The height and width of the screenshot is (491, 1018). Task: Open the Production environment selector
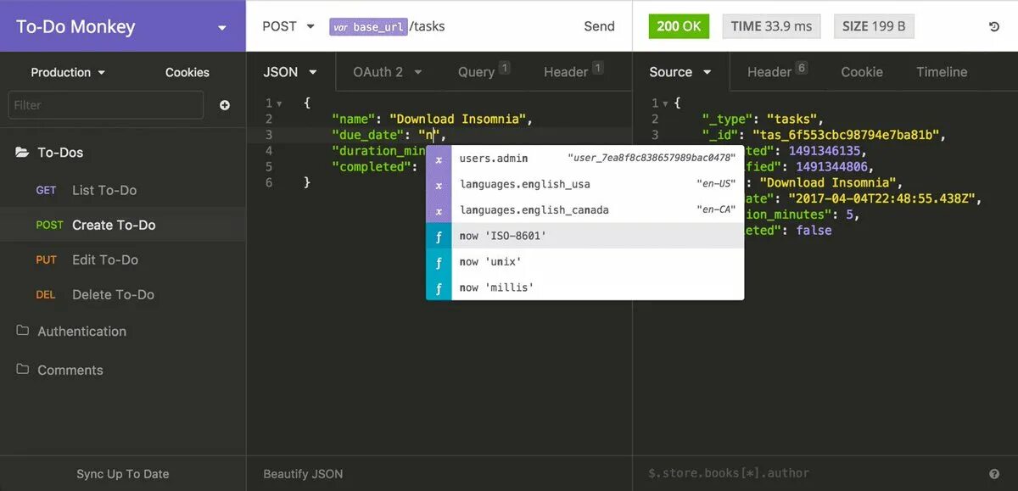click(67, 72)
